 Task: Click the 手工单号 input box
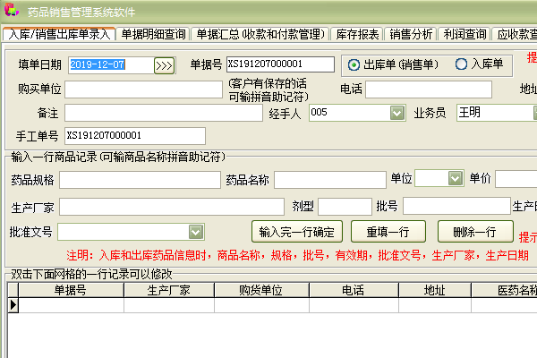(x=134, y=136)
